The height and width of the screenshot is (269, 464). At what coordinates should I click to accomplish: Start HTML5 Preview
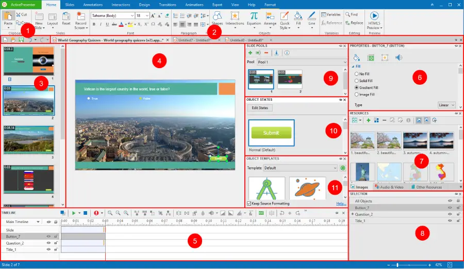click(374, 20)
